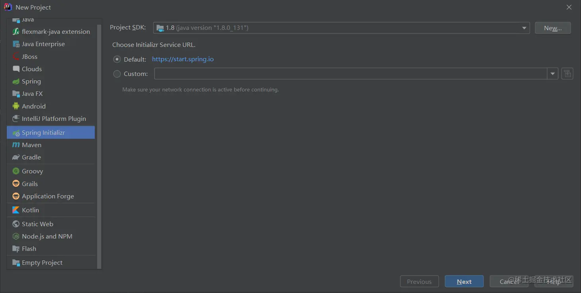Choose Groovy project type
The width and height of the screenshot is (581, 293).
(51, 171)
